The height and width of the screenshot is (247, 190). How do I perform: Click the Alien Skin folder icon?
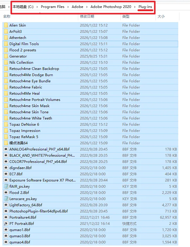pyautogui.click(x=6, y=25)
